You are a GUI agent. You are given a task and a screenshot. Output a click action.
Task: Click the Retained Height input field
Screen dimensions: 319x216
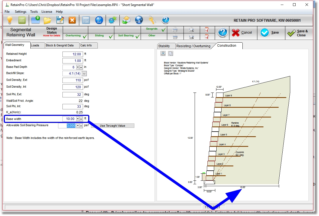click(x=72, y=54)
